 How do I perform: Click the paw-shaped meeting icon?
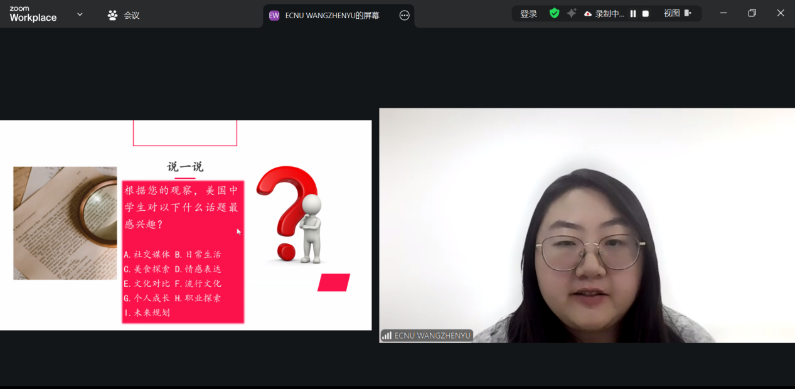[113, 15]
